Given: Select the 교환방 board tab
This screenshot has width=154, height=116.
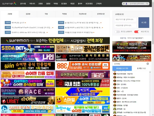Looking at the screenshot, I should 10,14.
